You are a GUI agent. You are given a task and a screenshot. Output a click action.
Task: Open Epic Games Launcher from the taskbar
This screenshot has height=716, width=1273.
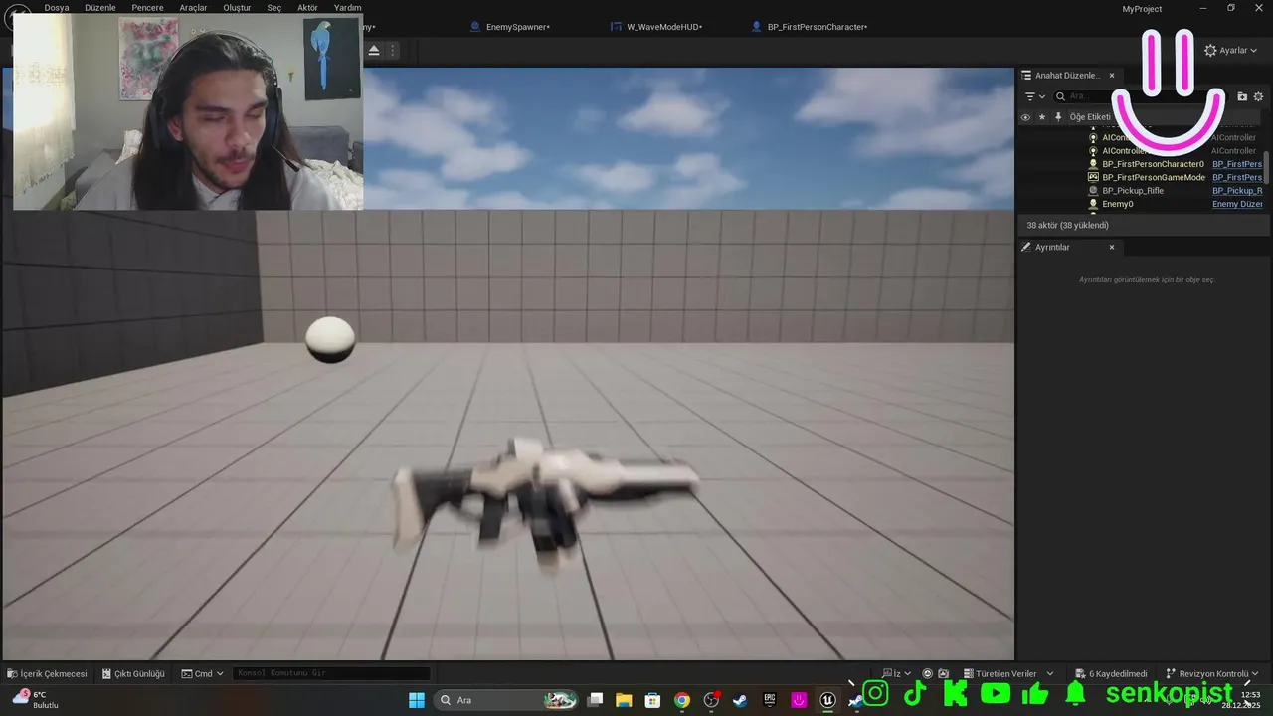click(x=769, y=700)
